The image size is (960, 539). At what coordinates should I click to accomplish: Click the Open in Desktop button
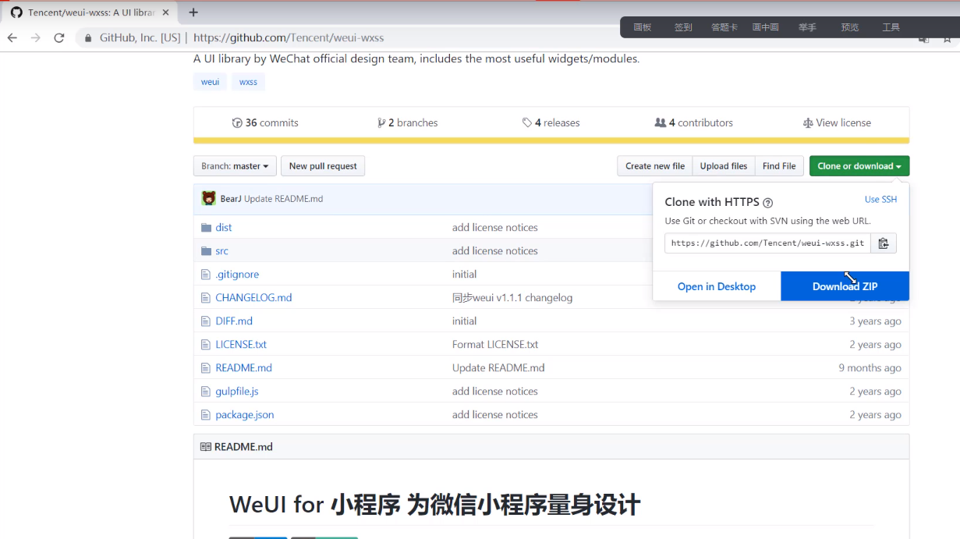[717, 286]
